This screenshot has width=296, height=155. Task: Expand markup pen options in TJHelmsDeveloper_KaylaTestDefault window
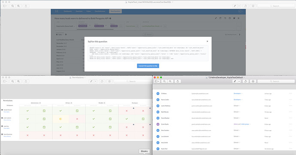[x=239, y=81]
